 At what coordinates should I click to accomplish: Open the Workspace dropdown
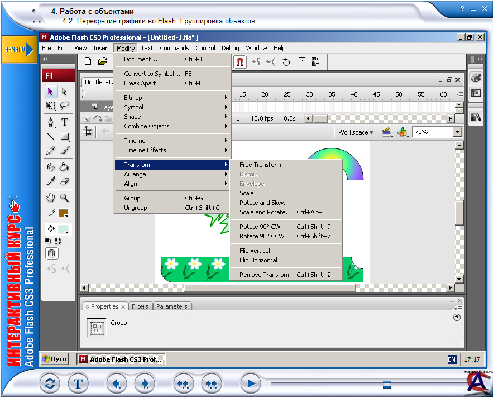[x=356, y=132]
